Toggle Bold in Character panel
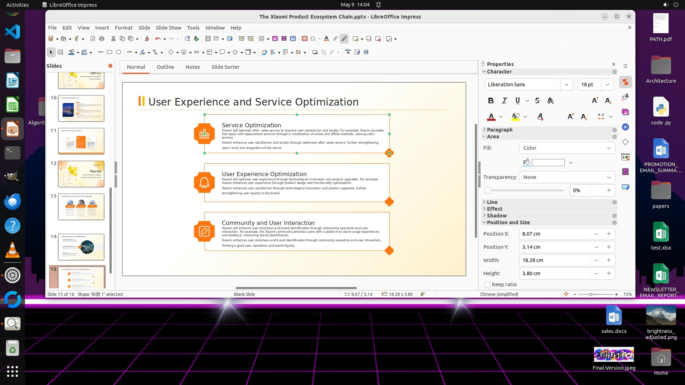685x385 pixels. [x=491, y=101]
